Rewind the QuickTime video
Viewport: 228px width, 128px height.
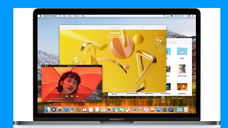point(67,96)
